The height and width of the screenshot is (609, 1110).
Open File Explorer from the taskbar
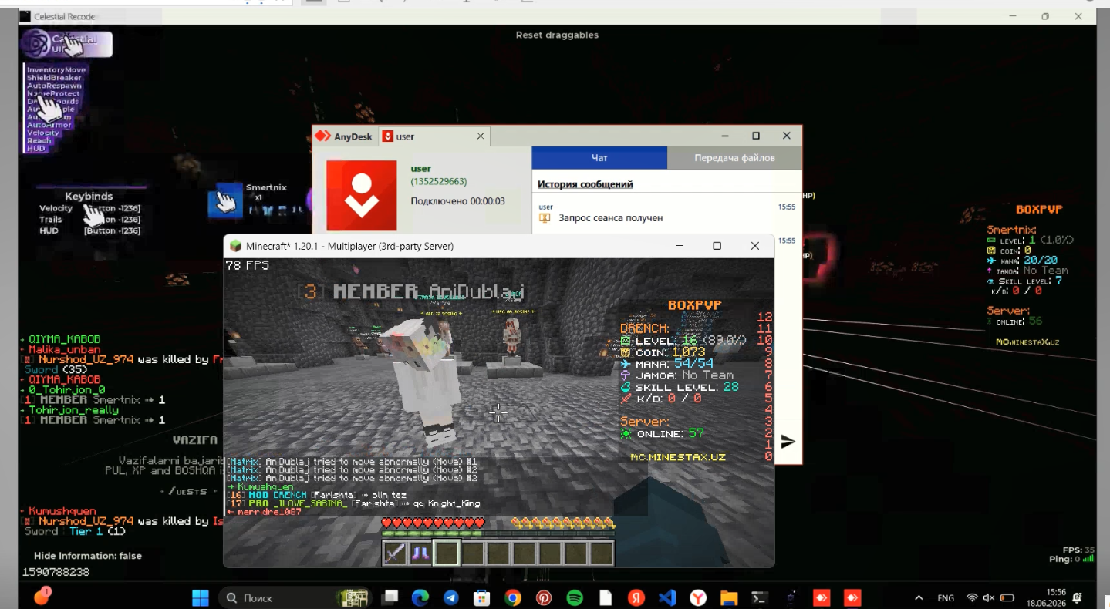click(728, 597)
